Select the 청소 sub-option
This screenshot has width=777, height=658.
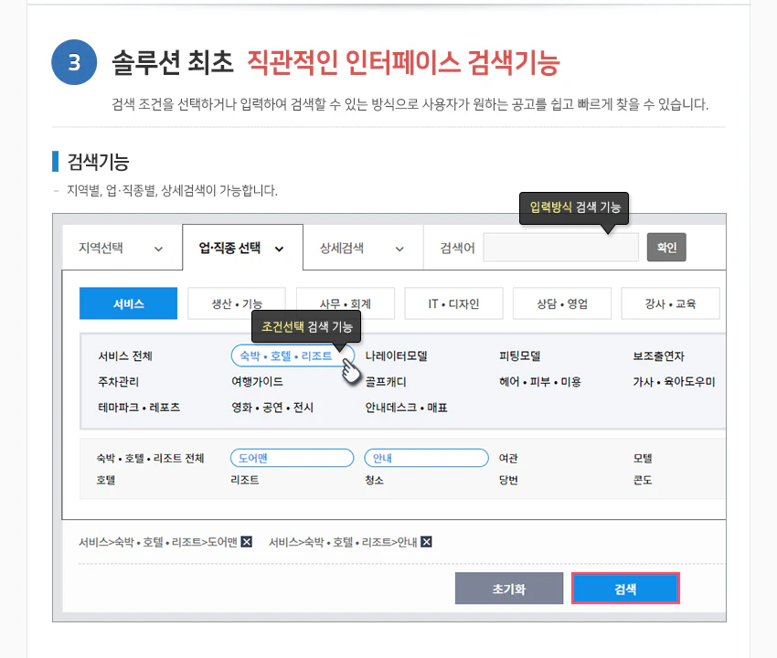tap(374, 480)
